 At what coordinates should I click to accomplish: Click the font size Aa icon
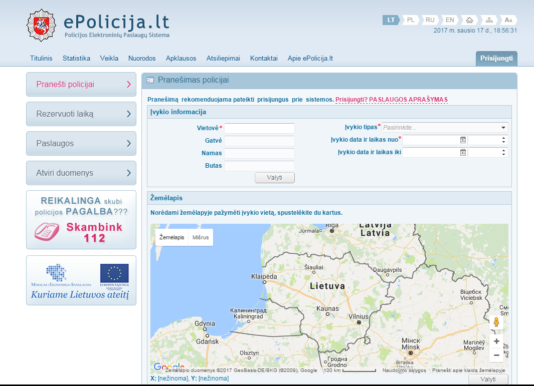point(508,20)
